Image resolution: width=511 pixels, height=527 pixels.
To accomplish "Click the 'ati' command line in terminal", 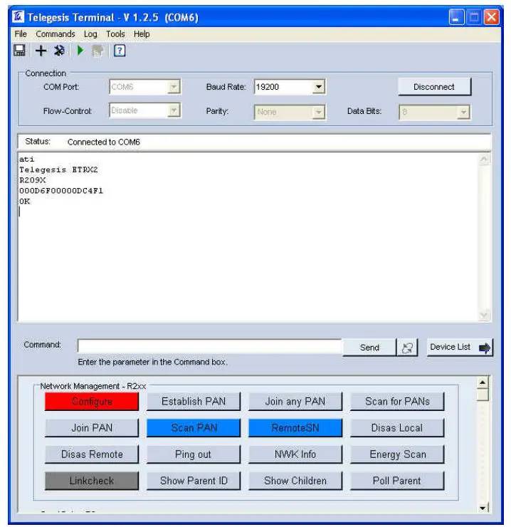I will point(26,159).
